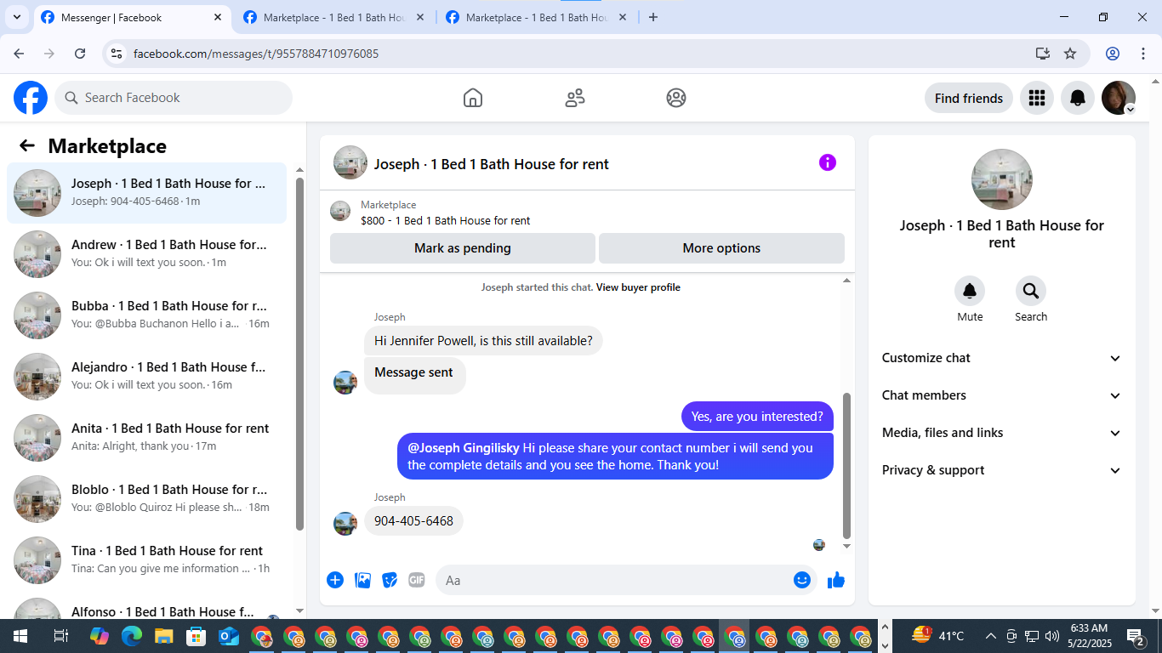Open Tina's conversation in the list
Screen dimensions: 1162x653
coord(147,560)
